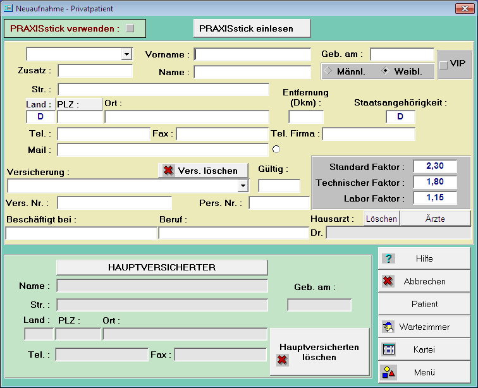The height and width of the screenshot is (388, 478).
Task: Select the Männl. gender option
Action: [328, 71]
